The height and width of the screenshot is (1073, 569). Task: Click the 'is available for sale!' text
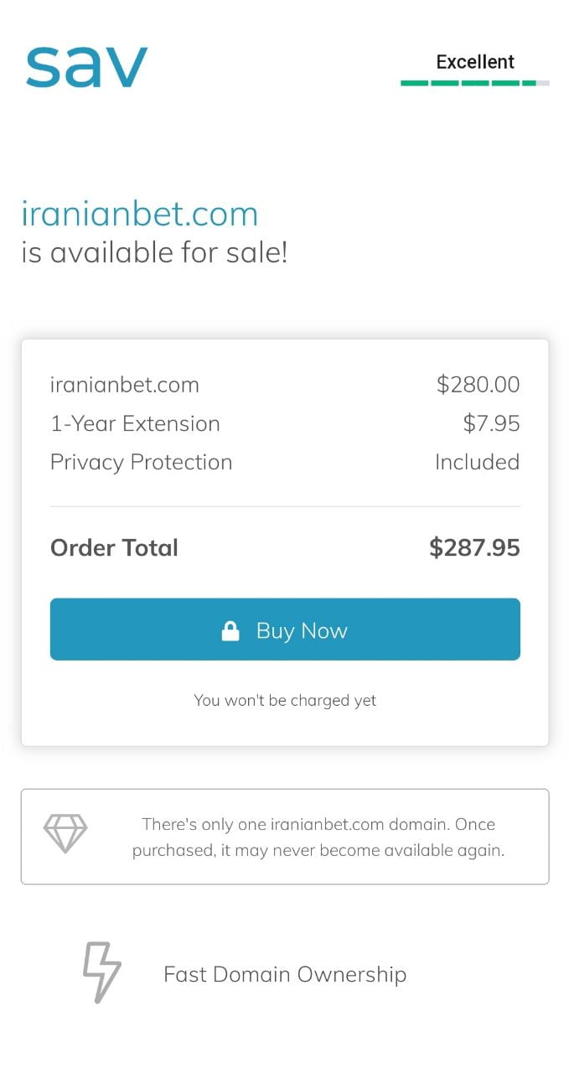154,252
